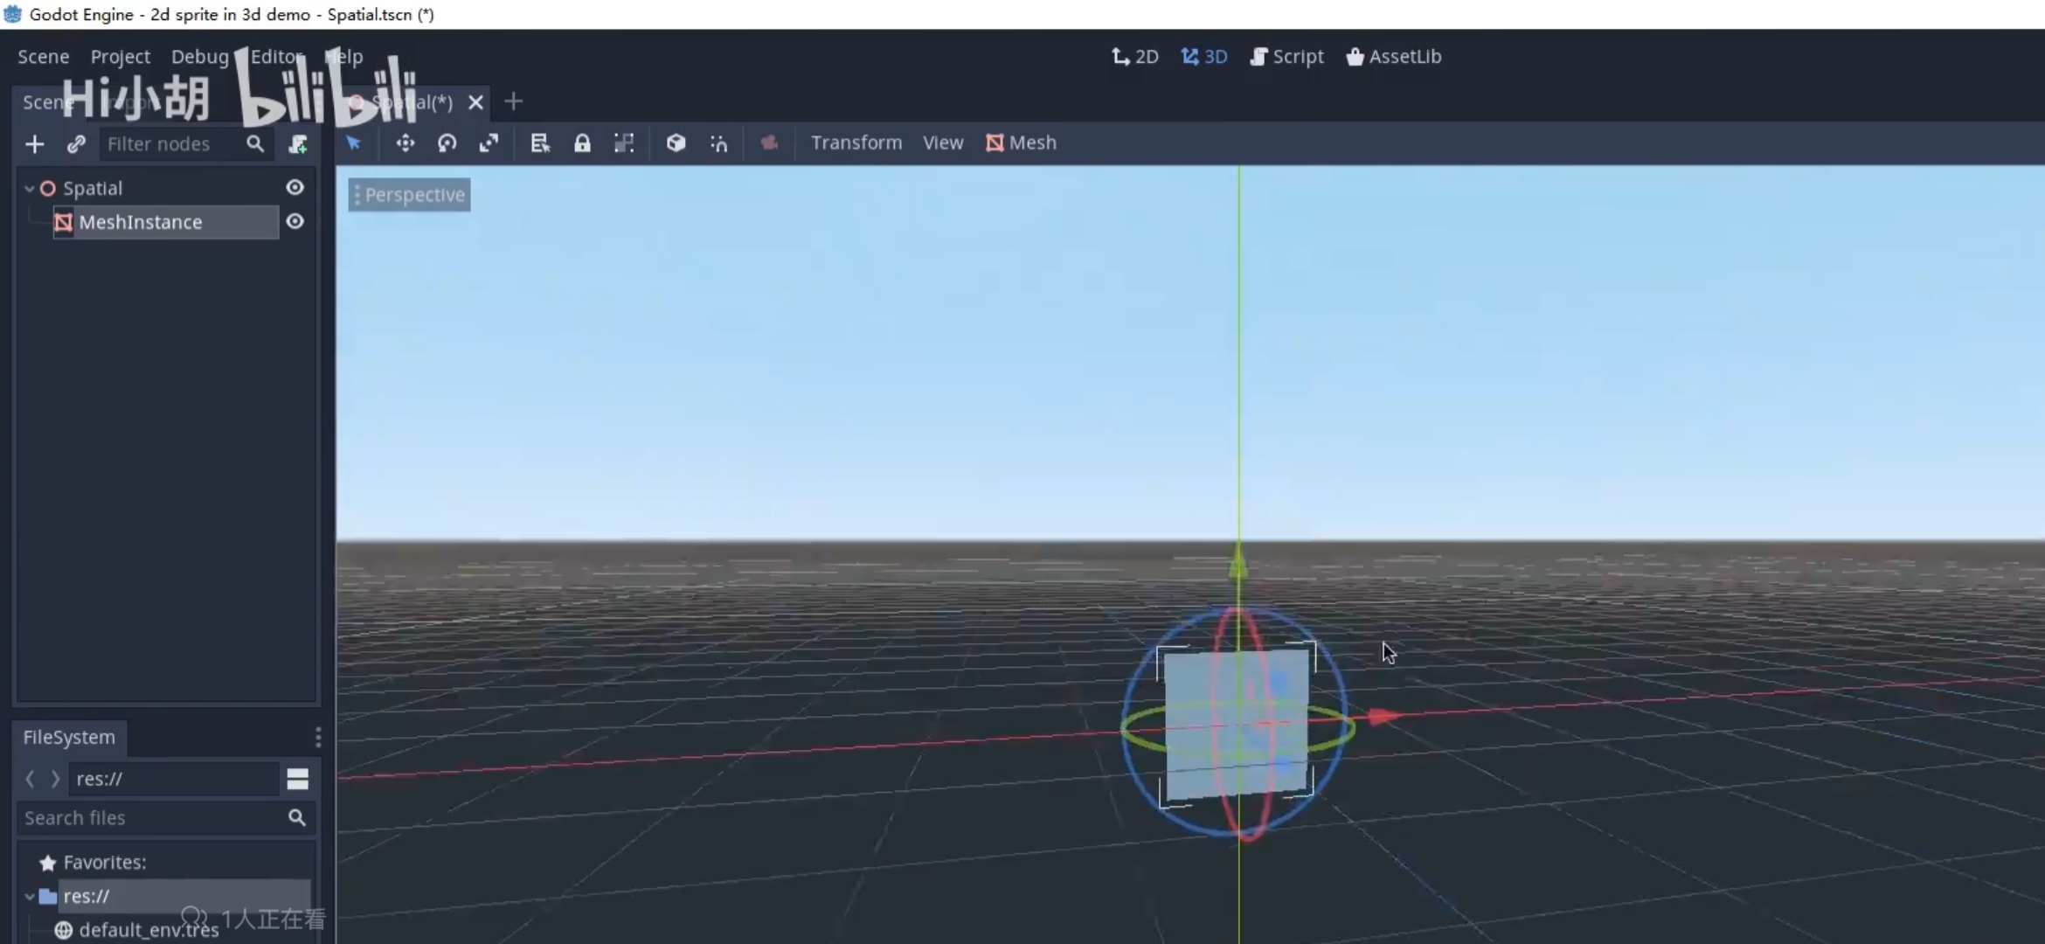Viewport: 2045px width, 944px height.
Task: Toggle visibility of MeshInstance node
Action: tap(295, 220)
